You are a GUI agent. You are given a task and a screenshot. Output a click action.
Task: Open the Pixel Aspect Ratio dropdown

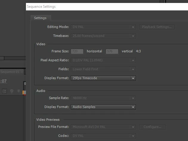(x=103, y=60)
